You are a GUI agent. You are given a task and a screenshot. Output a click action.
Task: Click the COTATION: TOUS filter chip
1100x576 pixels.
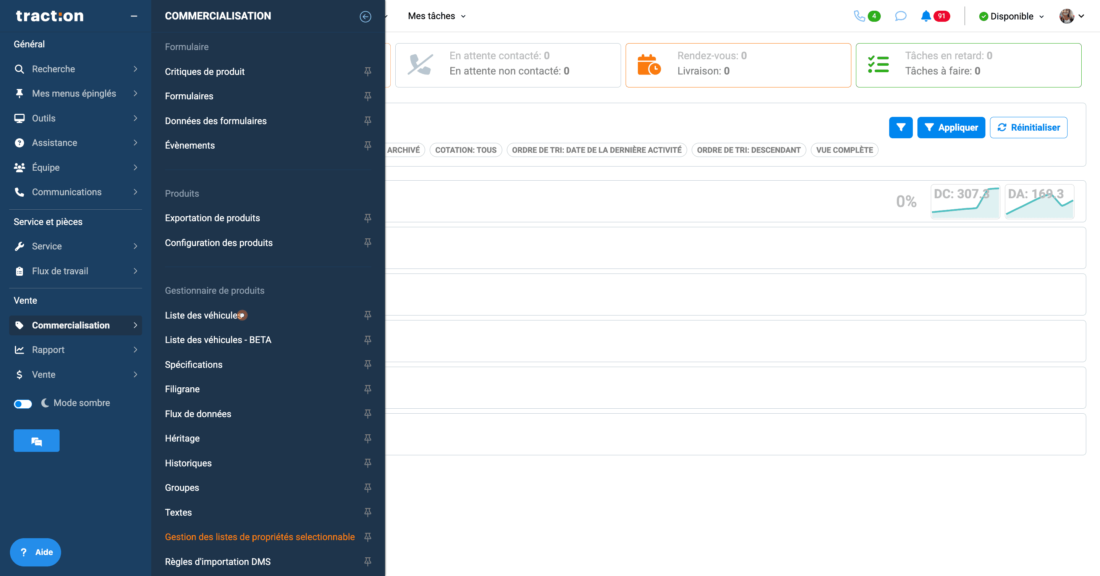(466, 150)
